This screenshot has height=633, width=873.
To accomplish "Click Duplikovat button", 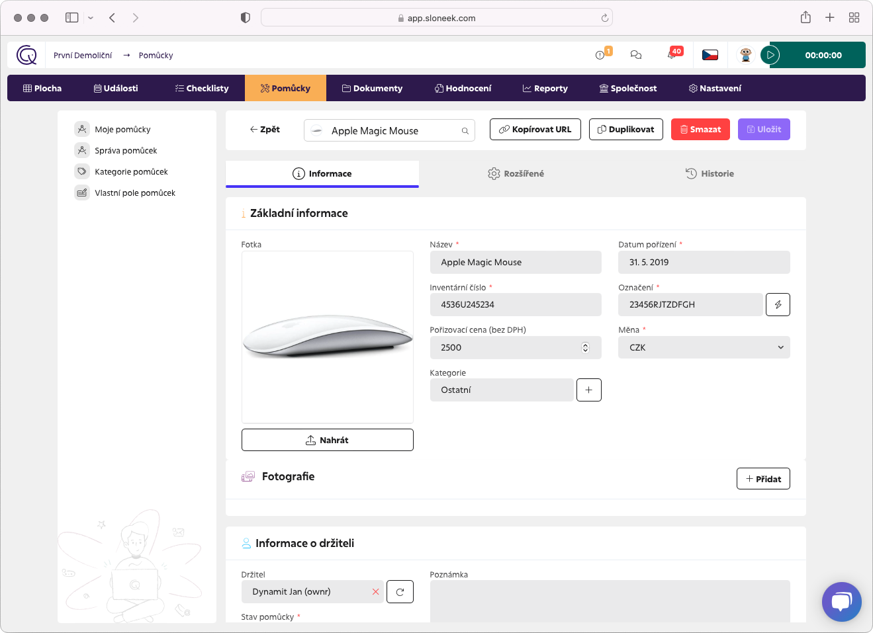I will 626,129.
